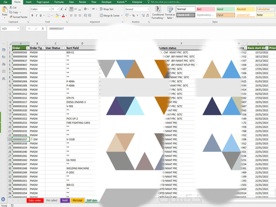Click the Copy icon
This screenshot has height=207, width=276.
tap(10, 12)
